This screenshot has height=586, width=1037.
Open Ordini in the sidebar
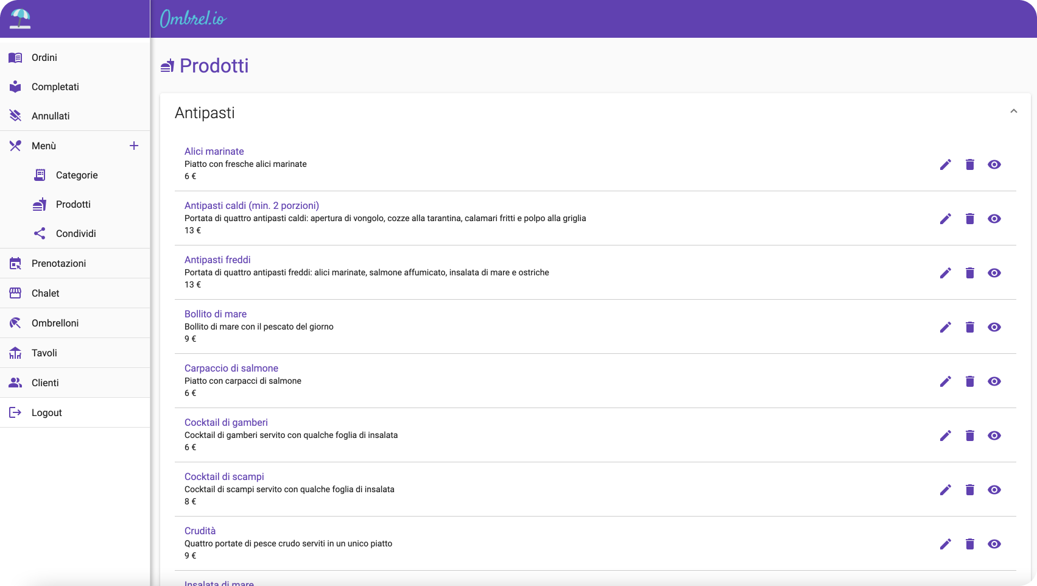pyautogui.click(x=75, y=57)
